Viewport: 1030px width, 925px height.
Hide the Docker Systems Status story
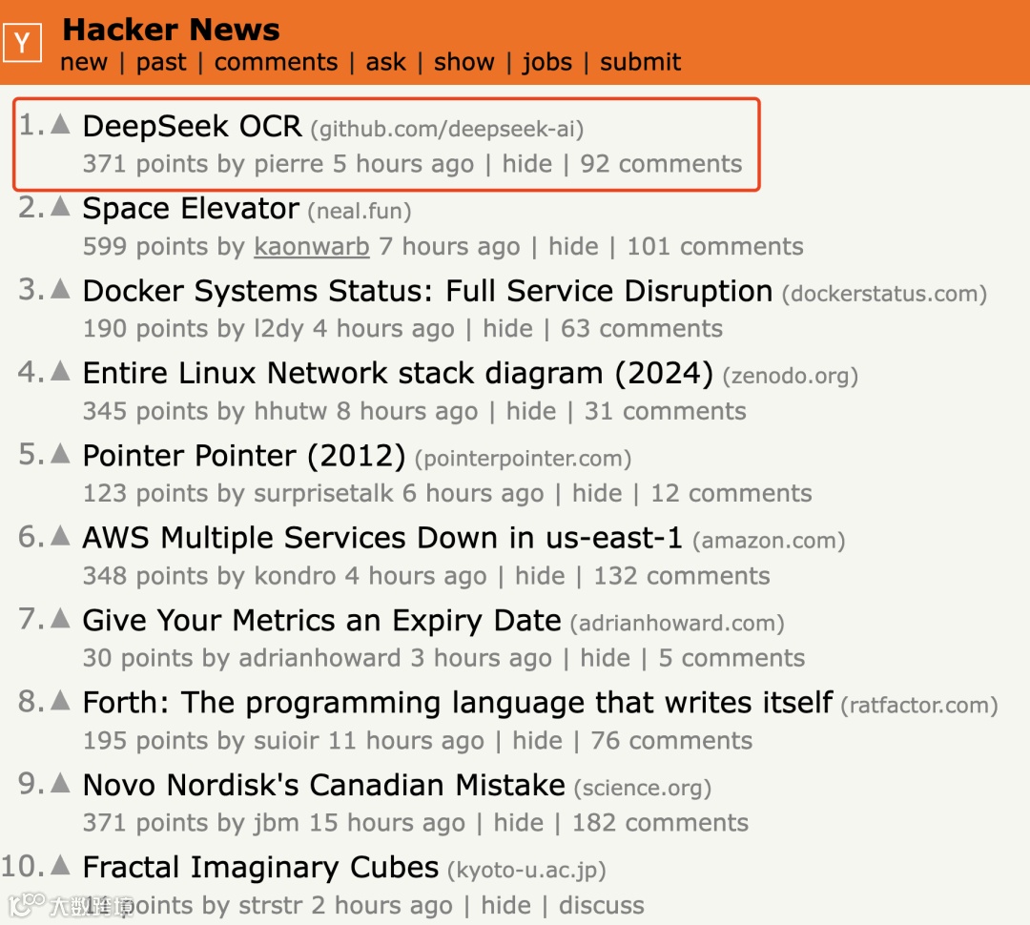pos(507,329)
